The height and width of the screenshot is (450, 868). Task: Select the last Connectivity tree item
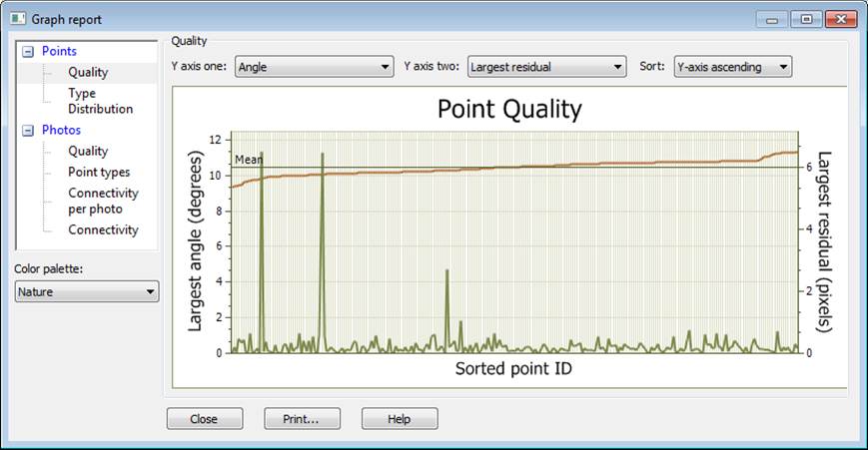[103, 229]
